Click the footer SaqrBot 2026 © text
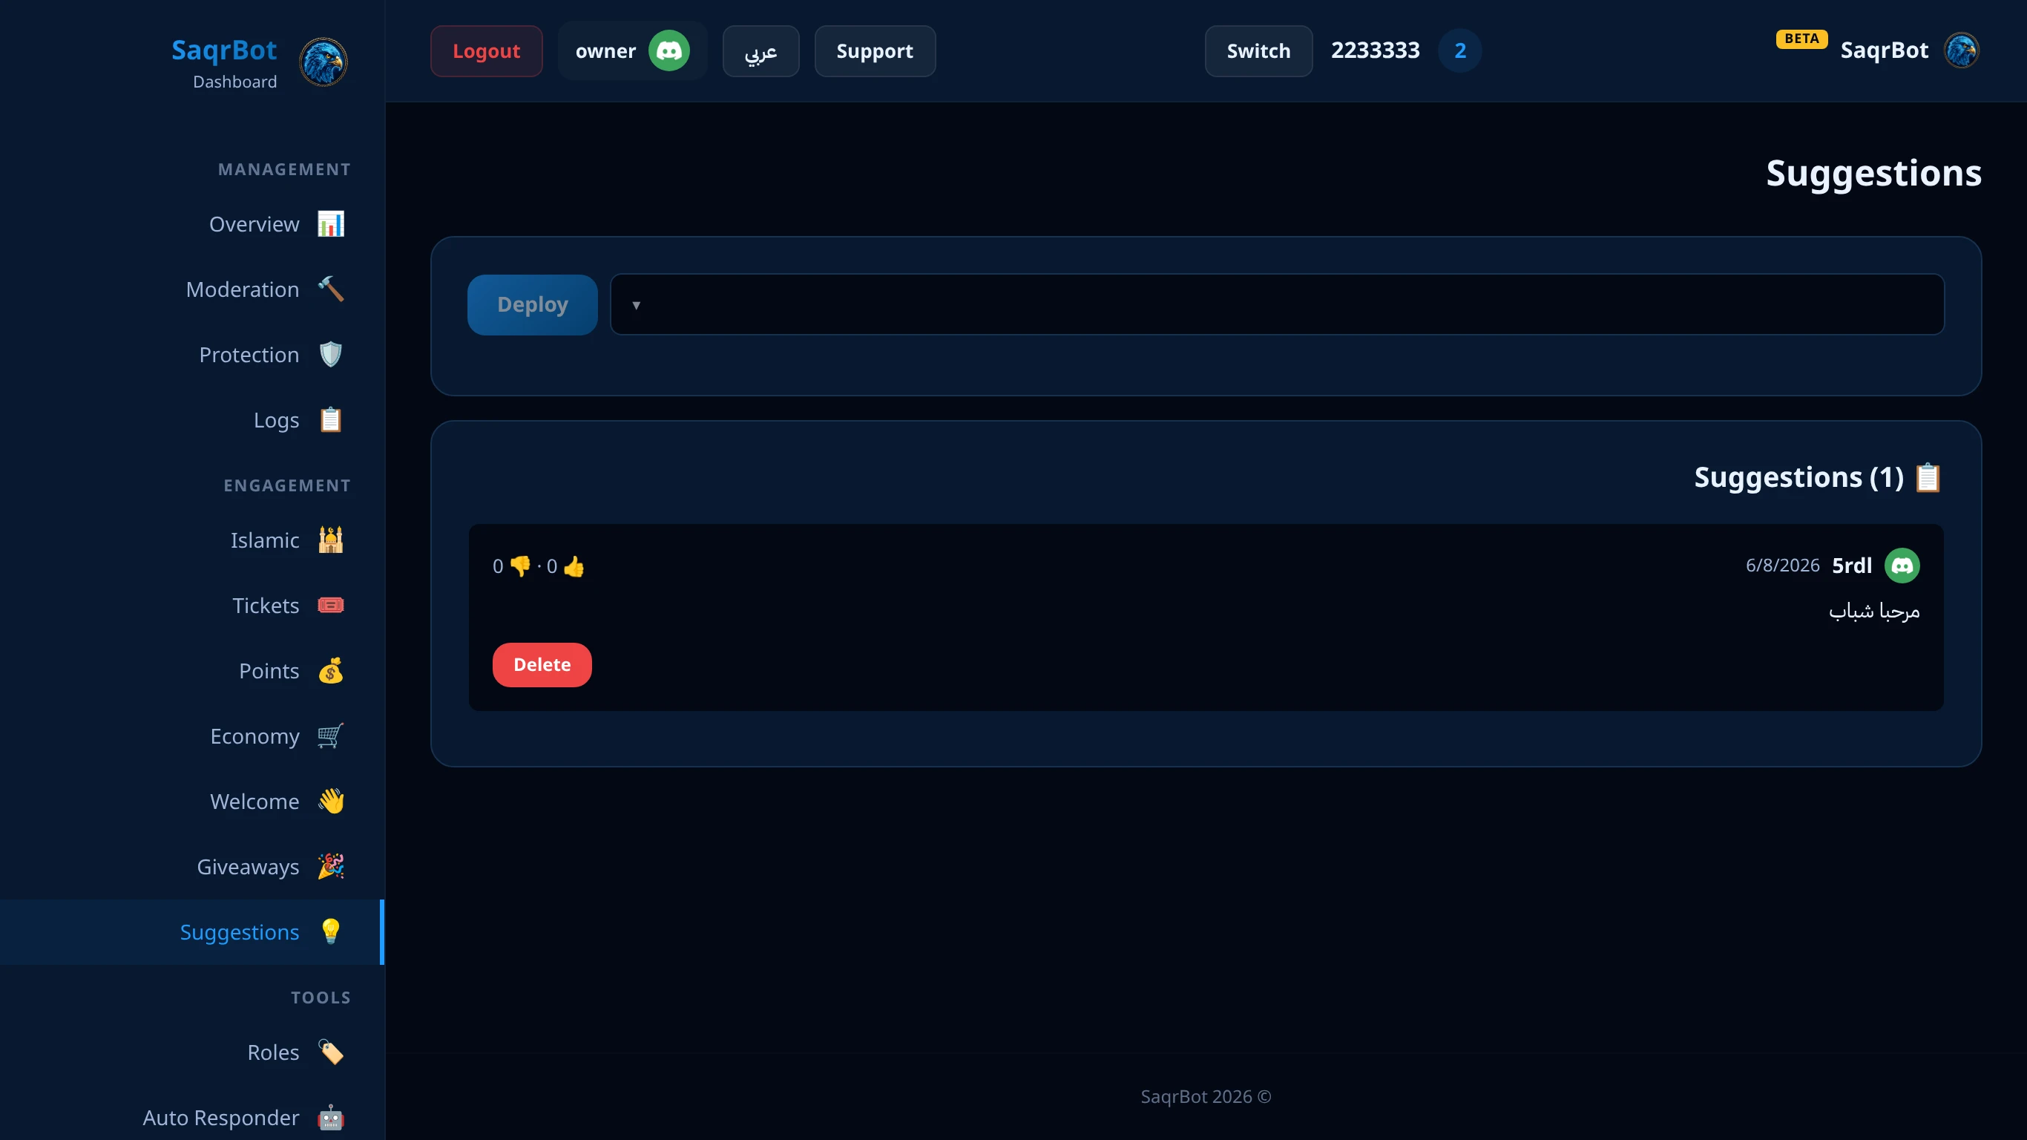This screenshot has width=2027, height=1140. click(x=1206, y=1096)
